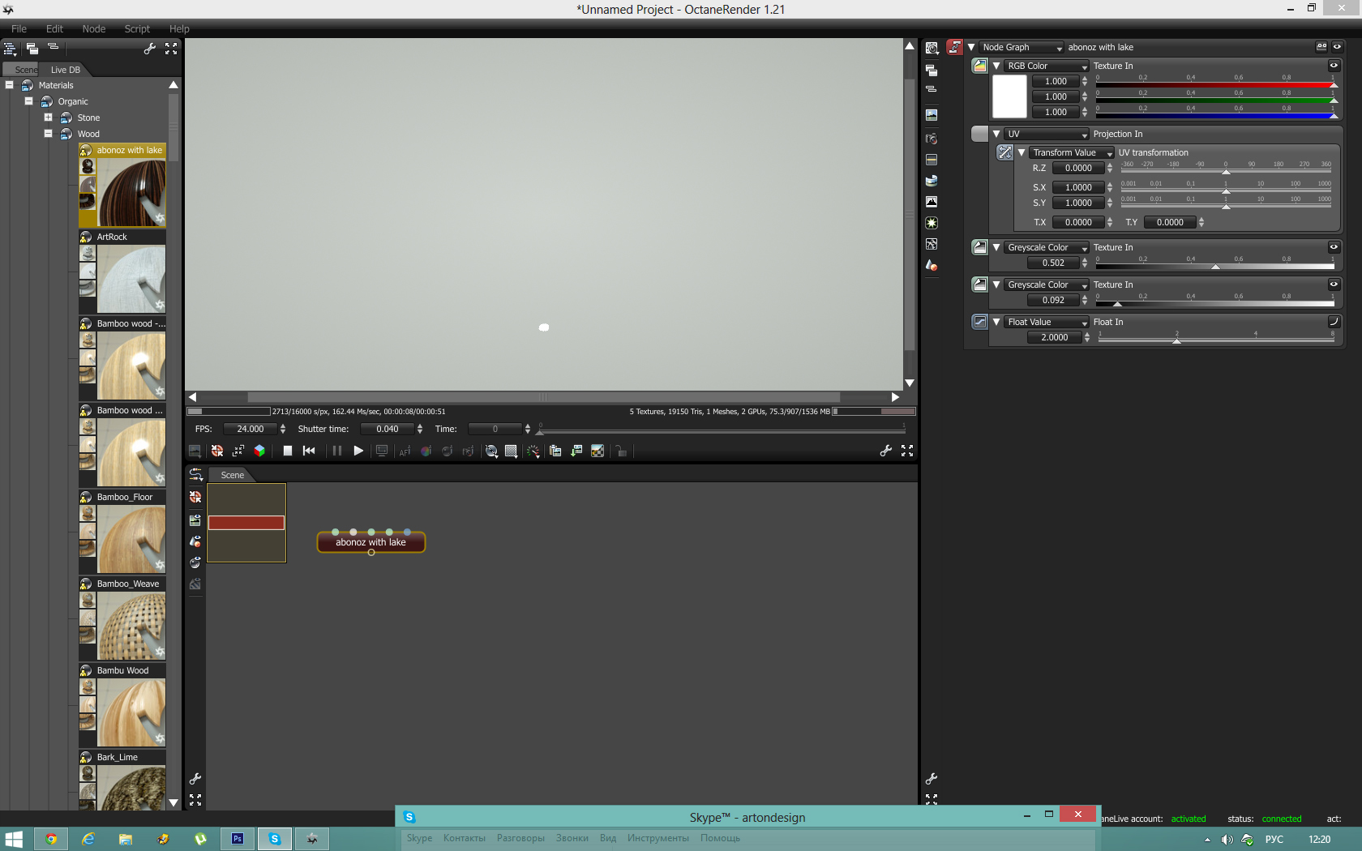This screenshot has width=1362, height=851.
Task: Click the Float In value slider
Action: 1216,338
